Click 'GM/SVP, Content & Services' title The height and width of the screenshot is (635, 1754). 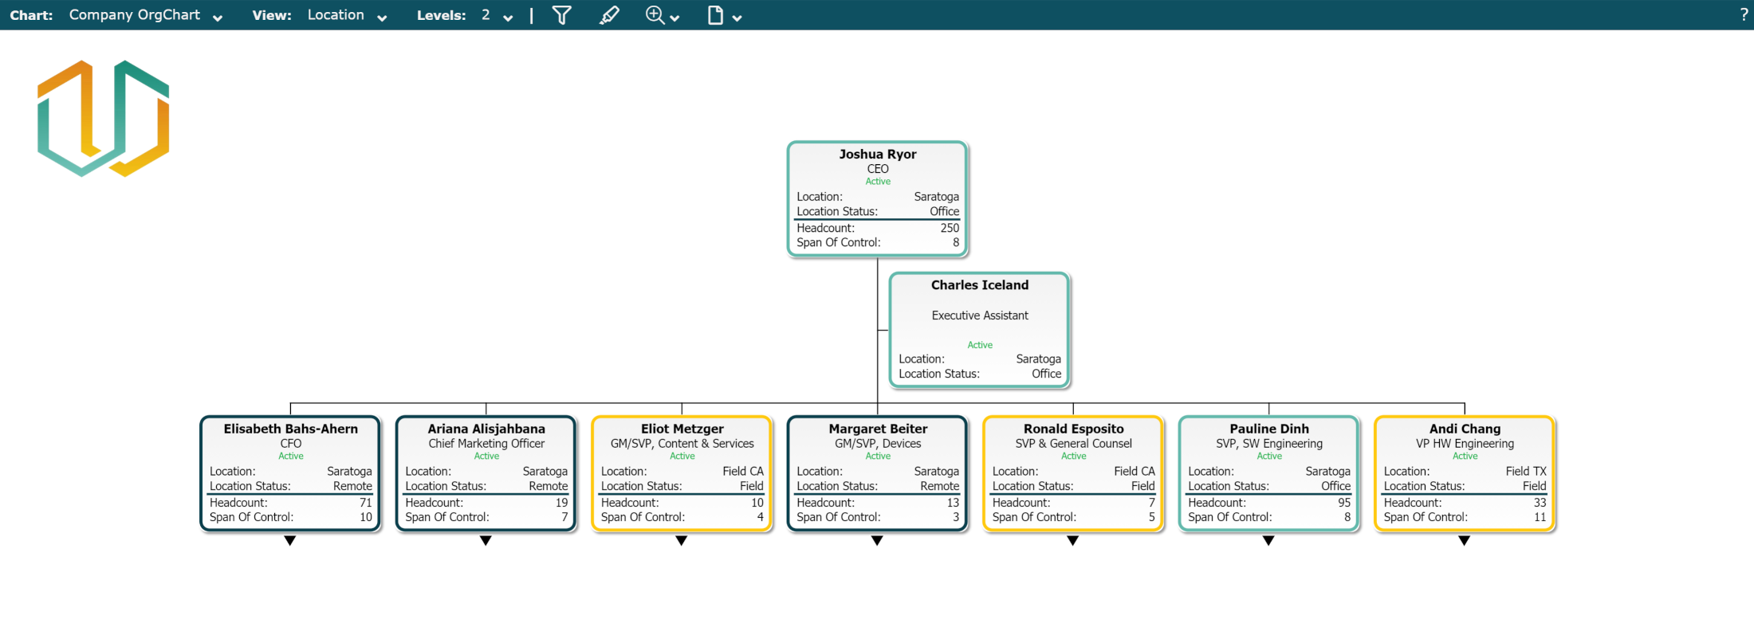pos(682,444)
